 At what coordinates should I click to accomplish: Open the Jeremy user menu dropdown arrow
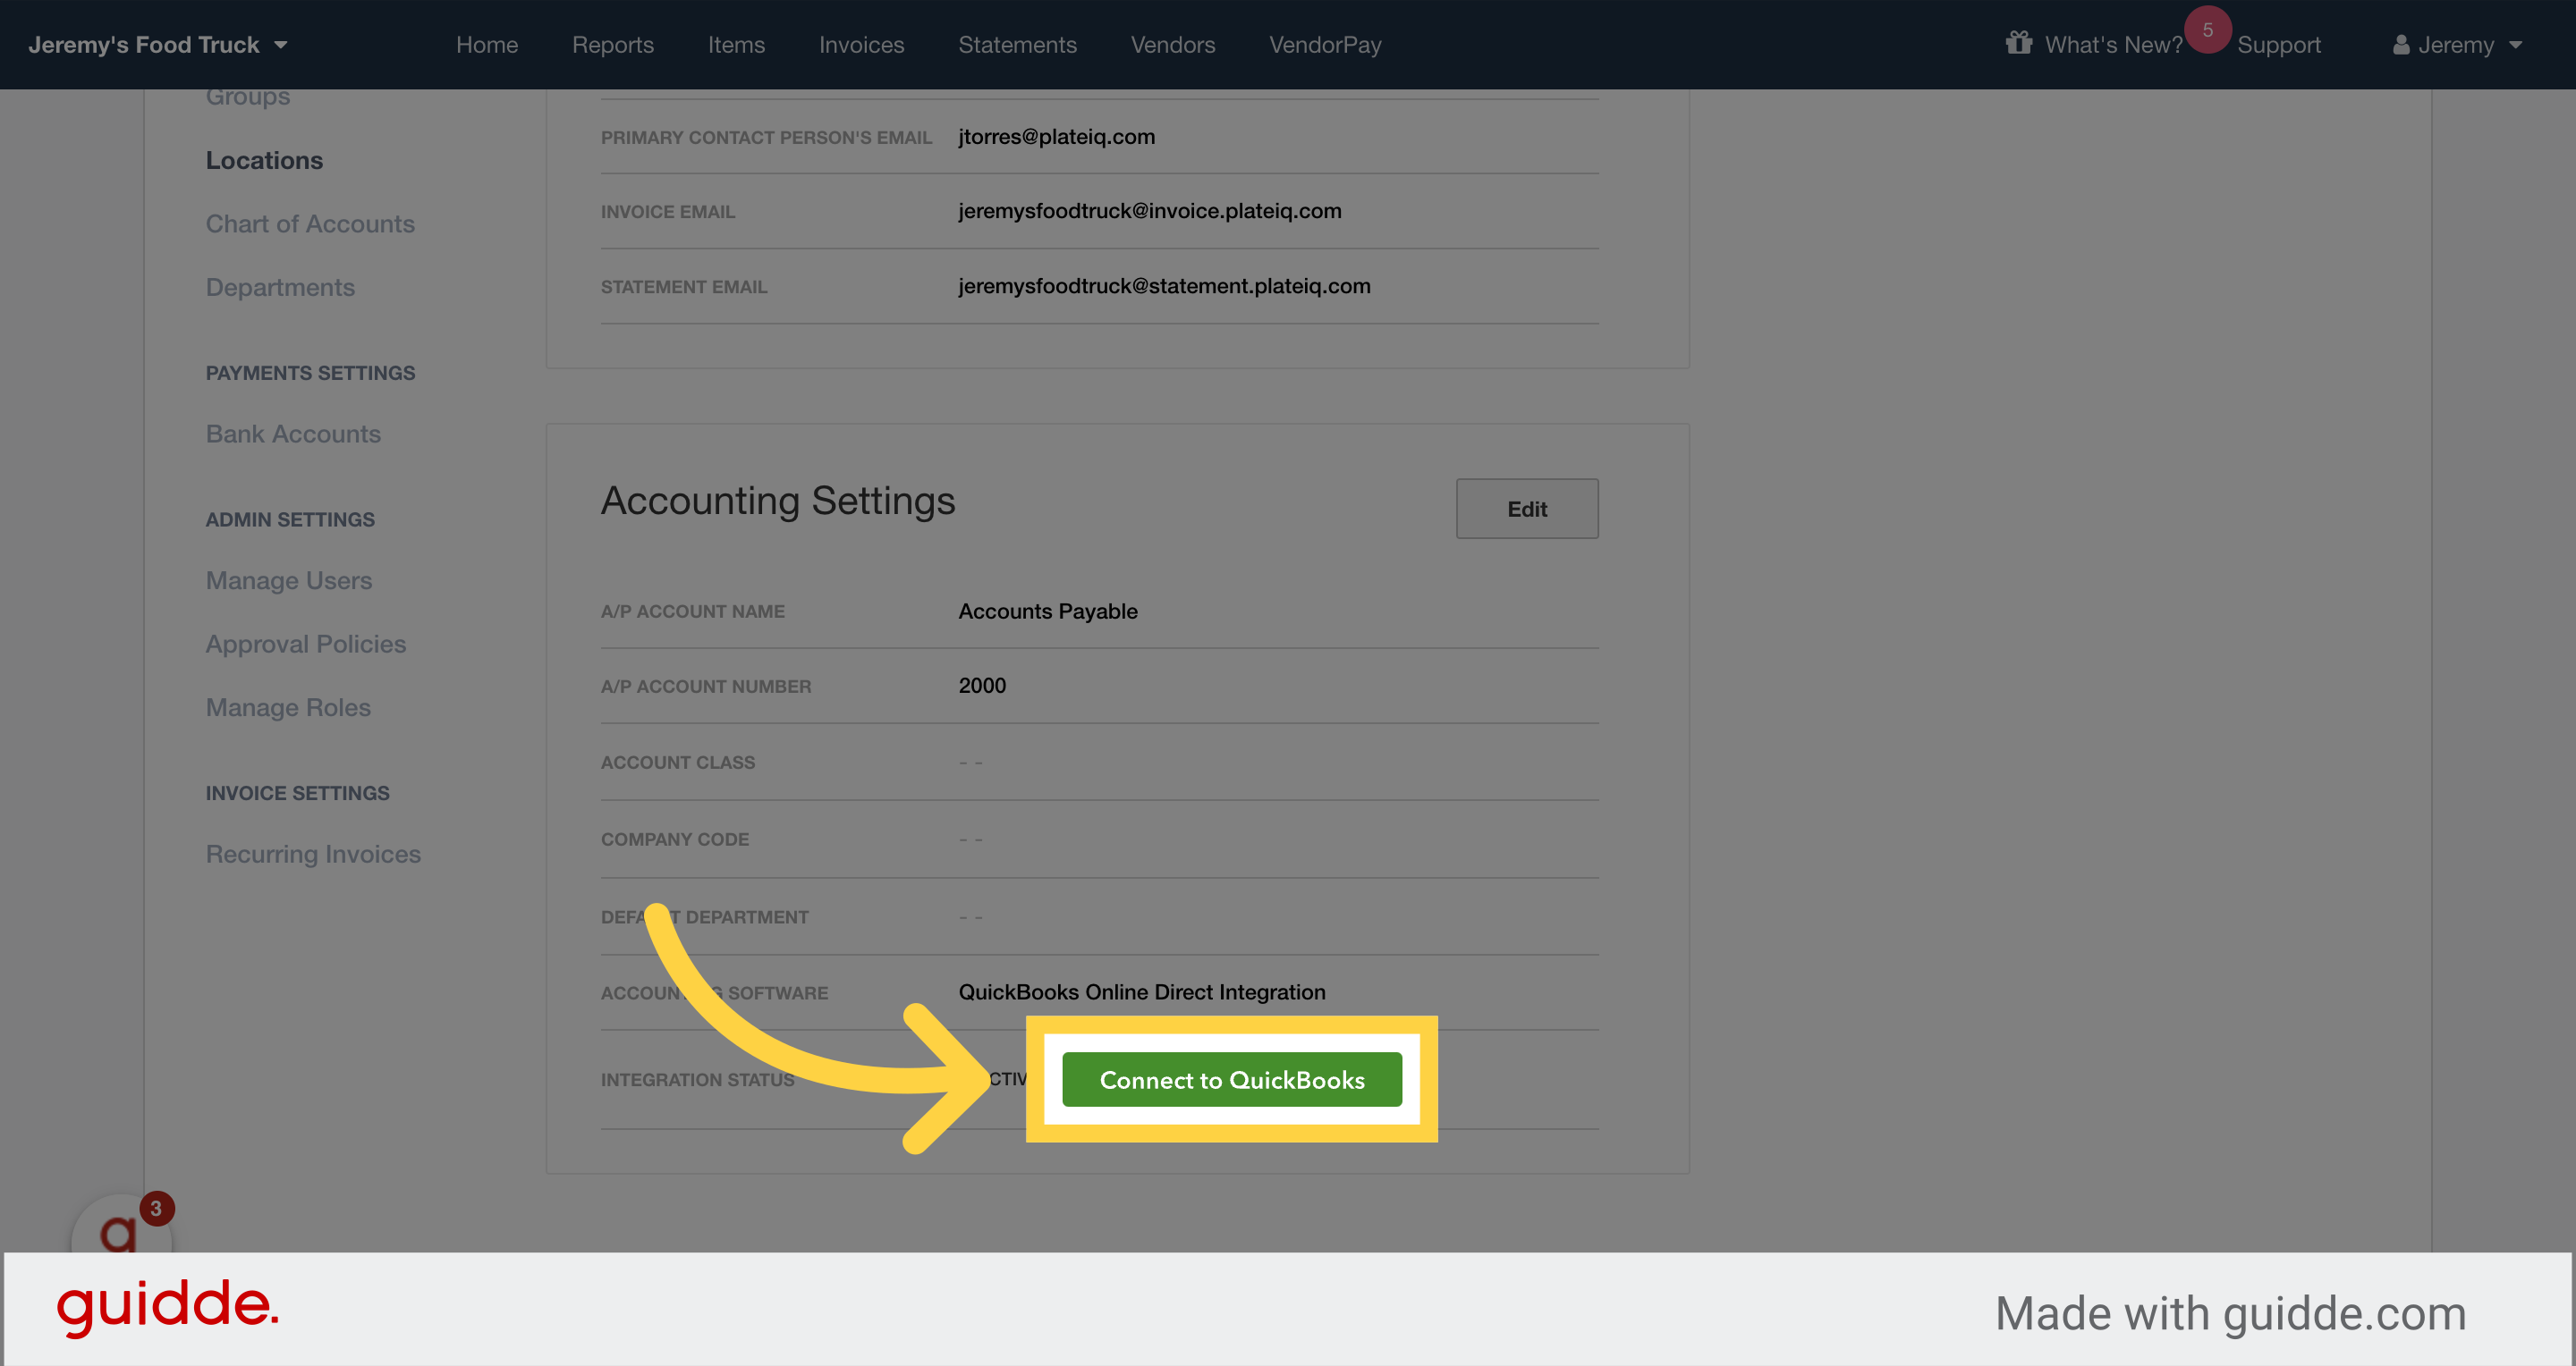2515,45
